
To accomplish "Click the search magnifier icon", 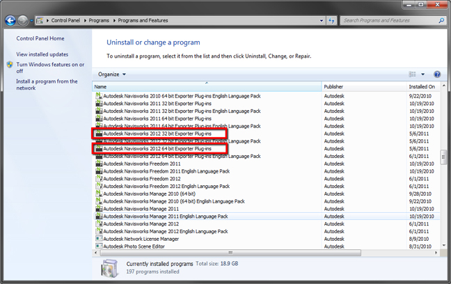I will [x=441, y=20].
